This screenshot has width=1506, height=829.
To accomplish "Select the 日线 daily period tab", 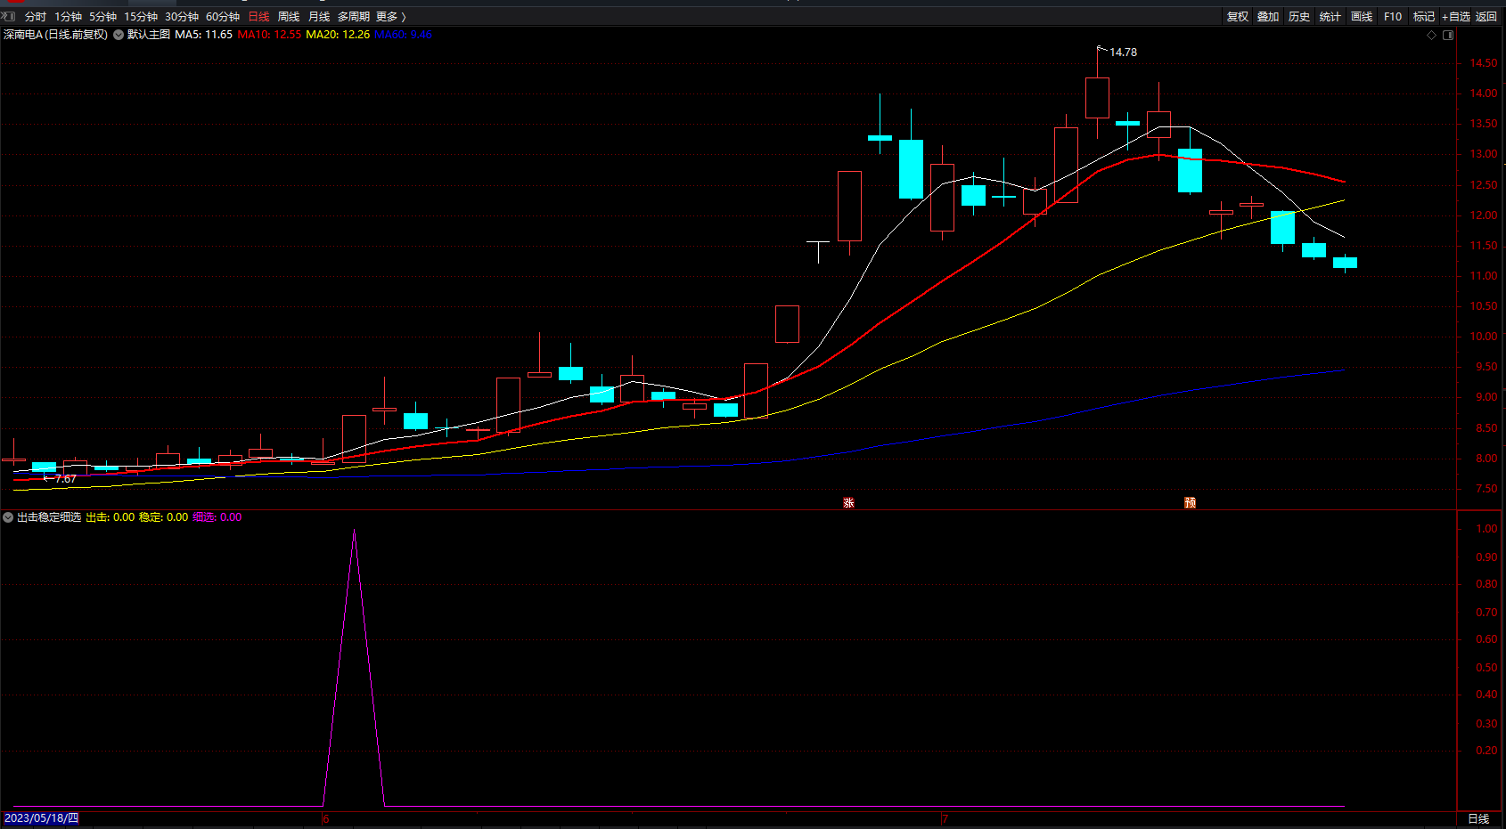I will (258, 17).
